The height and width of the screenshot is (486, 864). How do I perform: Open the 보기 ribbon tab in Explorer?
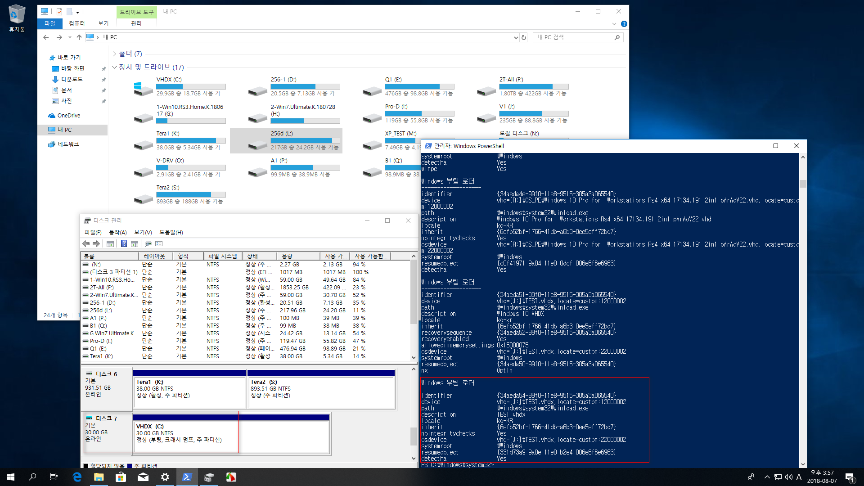pyautogui.click(x=103, y=23)
